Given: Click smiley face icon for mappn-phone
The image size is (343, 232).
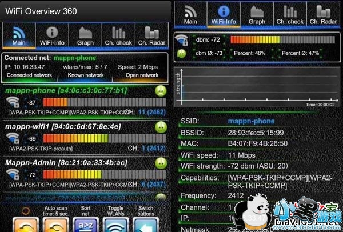Looking at the screenshot, I should pos(161,91).
